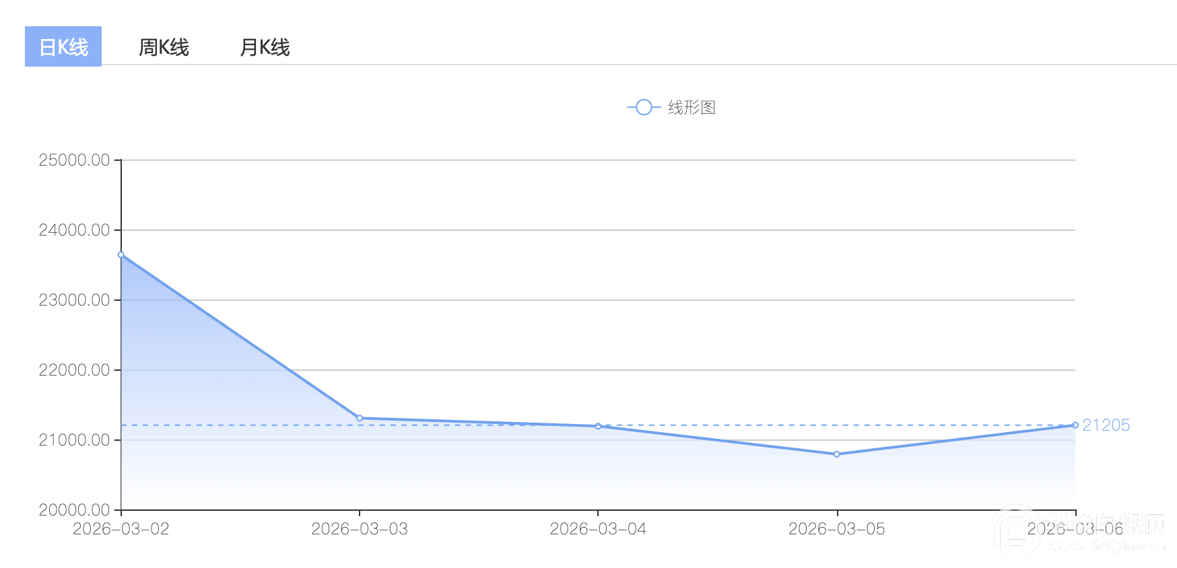Pick the lowest data point on 2026-03-05
This screenshot has height=568, width=1177.
[x=837, y=454]
